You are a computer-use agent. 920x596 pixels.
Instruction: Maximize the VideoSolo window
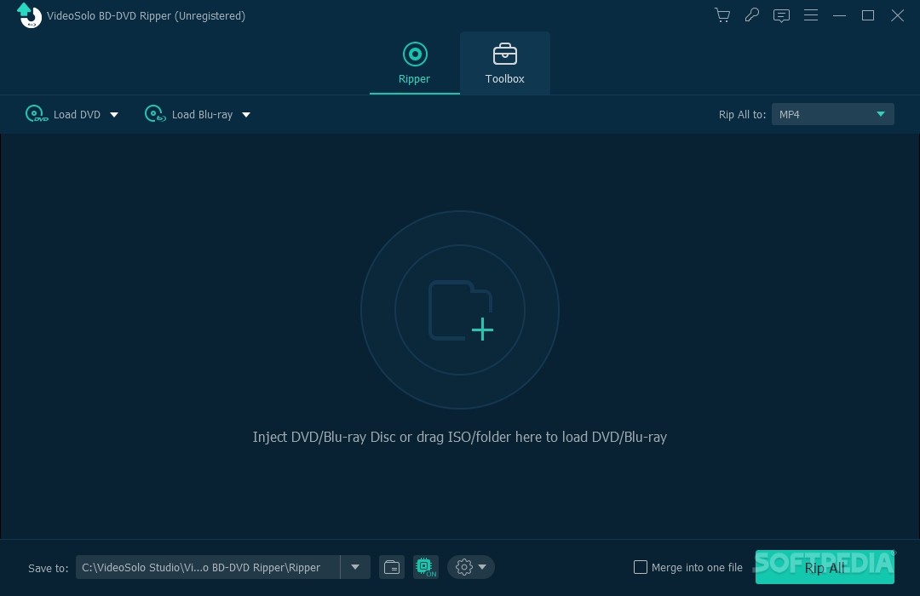868,16
